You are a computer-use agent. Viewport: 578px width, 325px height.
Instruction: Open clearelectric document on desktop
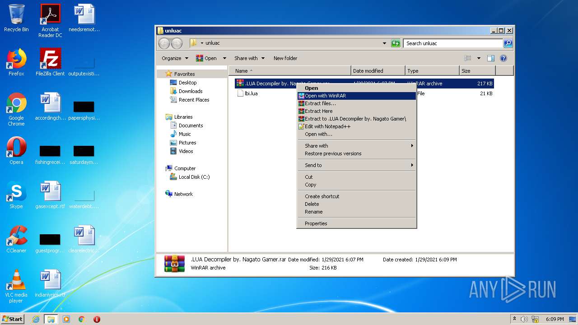[x=84, y=239]
